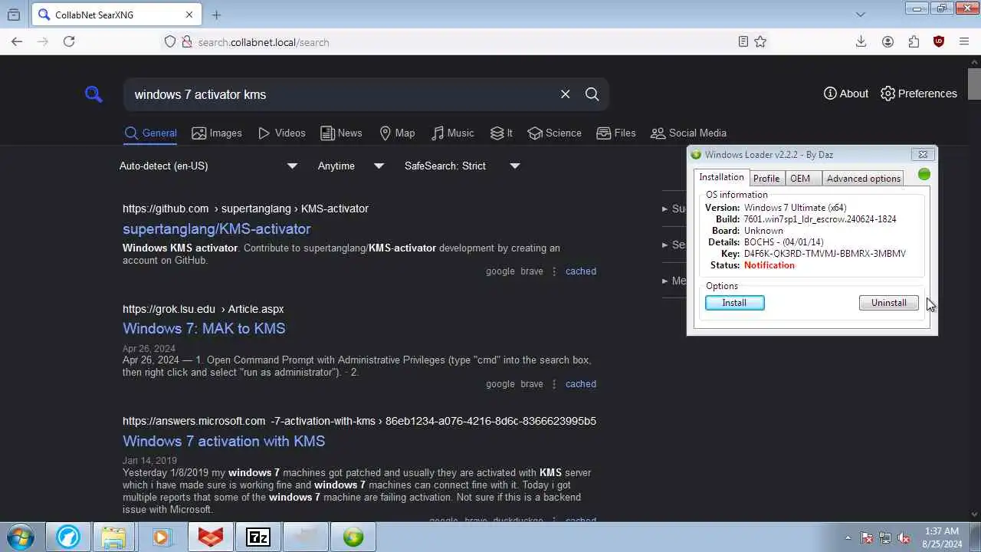Viewport: 981px width, 552px height.
Task: Switch to the It category
Action: 501,133
